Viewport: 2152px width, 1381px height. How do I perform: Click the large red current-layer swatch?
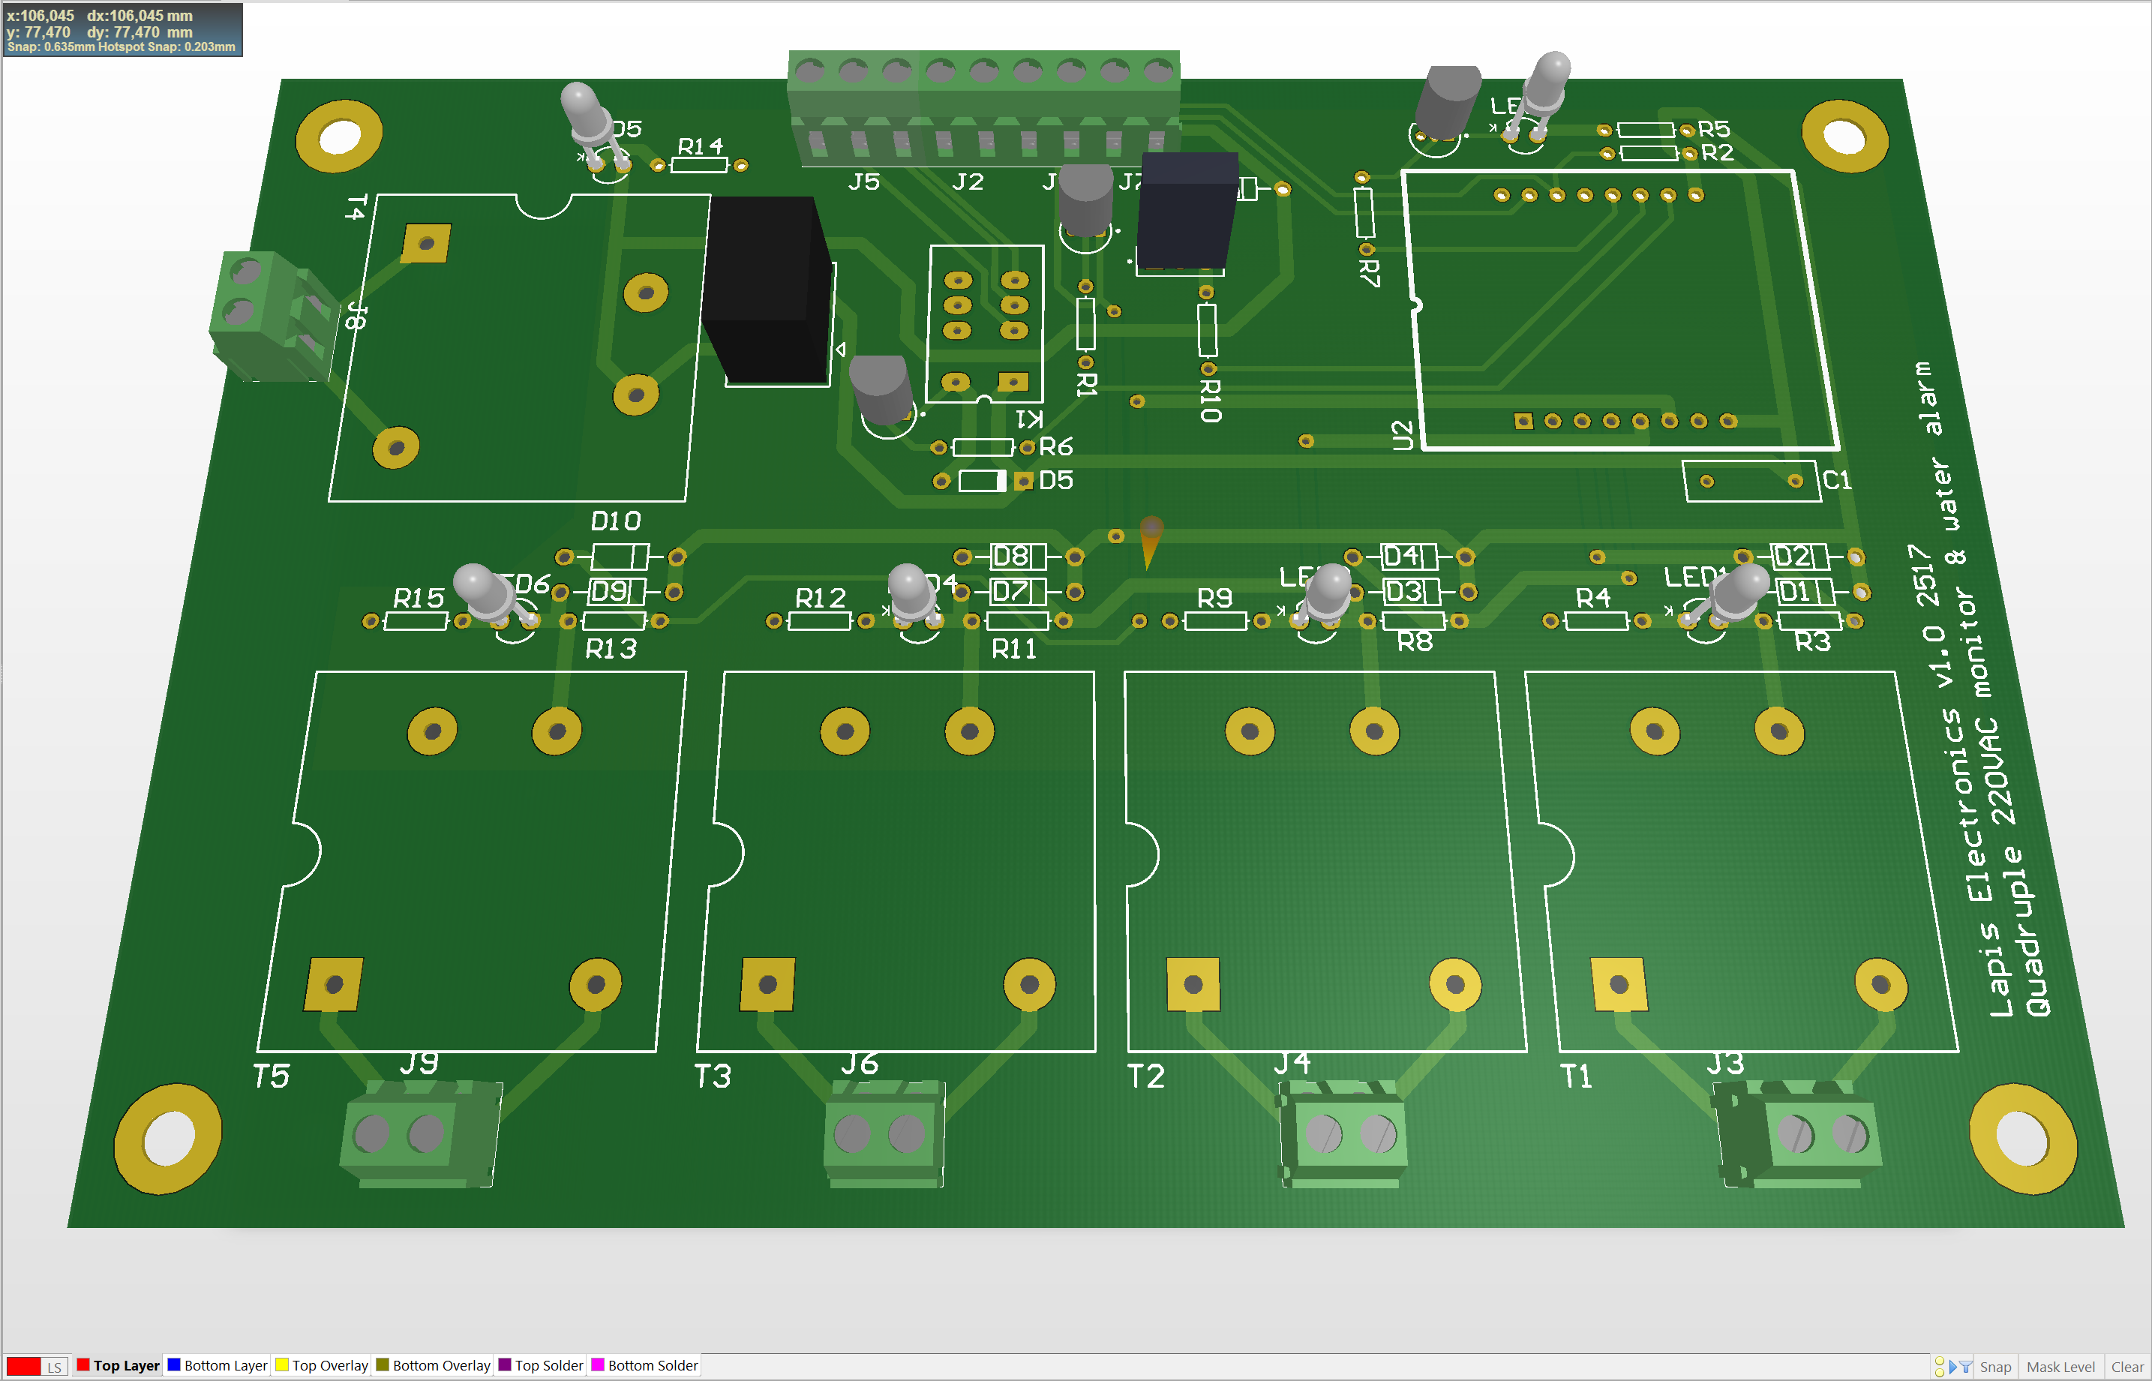pos(24,1366)
